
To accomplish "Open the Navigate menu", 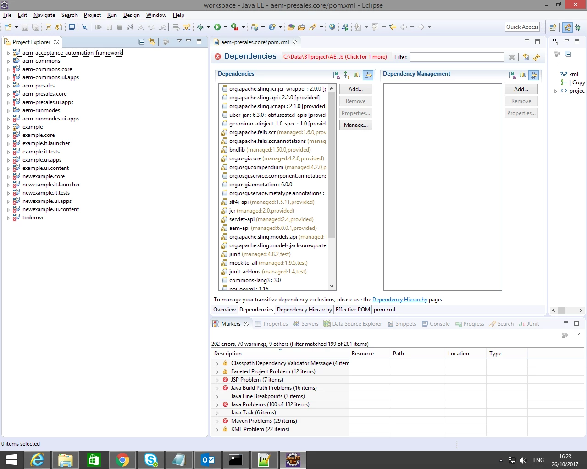I will tap(44, 15).
